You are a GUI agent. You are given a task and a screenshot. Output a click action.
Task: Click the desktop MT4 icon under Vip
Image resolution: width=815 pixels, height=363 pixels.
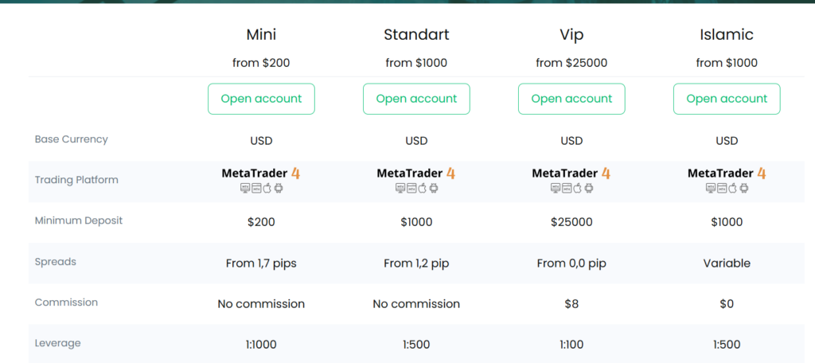coord(556,189)
